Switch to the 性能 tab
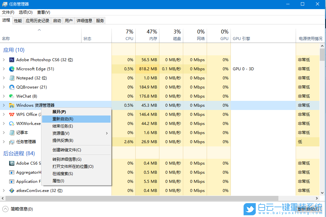This screenshot has width=326, height=217. (18, 20)
